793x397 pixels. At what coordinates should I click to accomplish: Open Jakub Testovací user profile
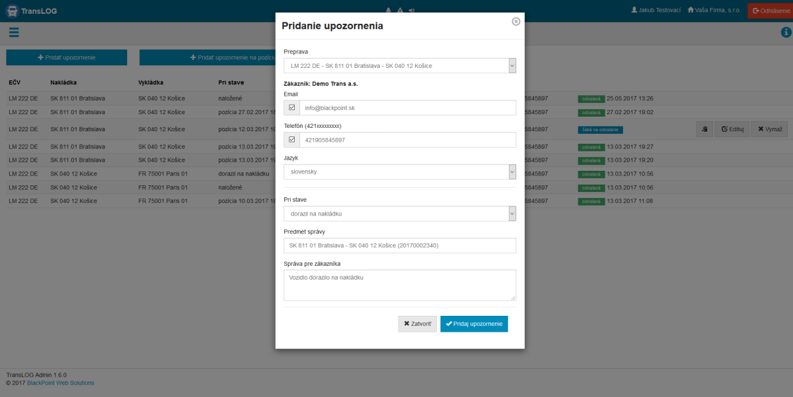pos(656,11)
